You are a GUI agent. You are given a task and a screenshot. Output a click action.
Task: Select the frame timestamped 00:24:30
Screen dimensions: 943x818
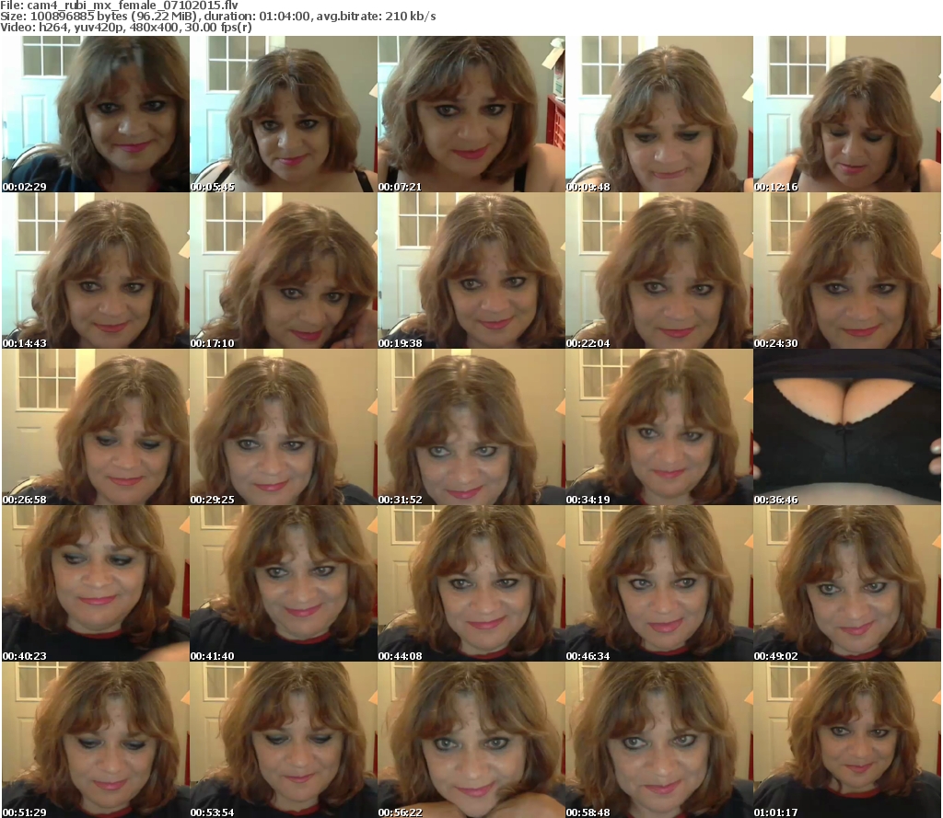coord(847,271)
